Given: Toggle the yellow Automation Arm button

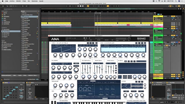Looking at the screenshot, I should pyautogui.click(x=88, y=6).
